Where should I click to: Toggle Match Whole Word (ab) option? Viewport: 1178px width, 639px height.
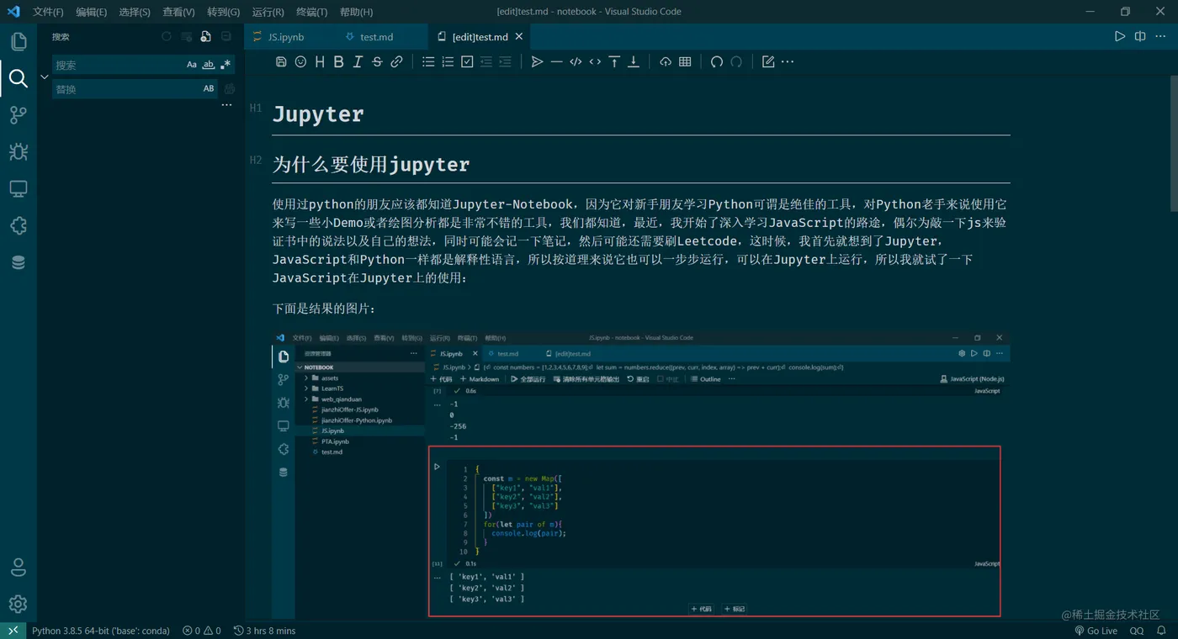point(209,65)
